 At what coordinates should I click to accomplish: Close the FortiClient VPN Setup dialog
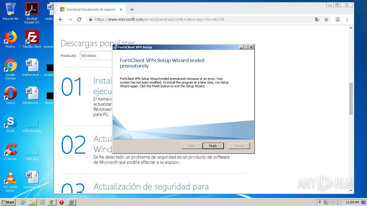[251, 47]
